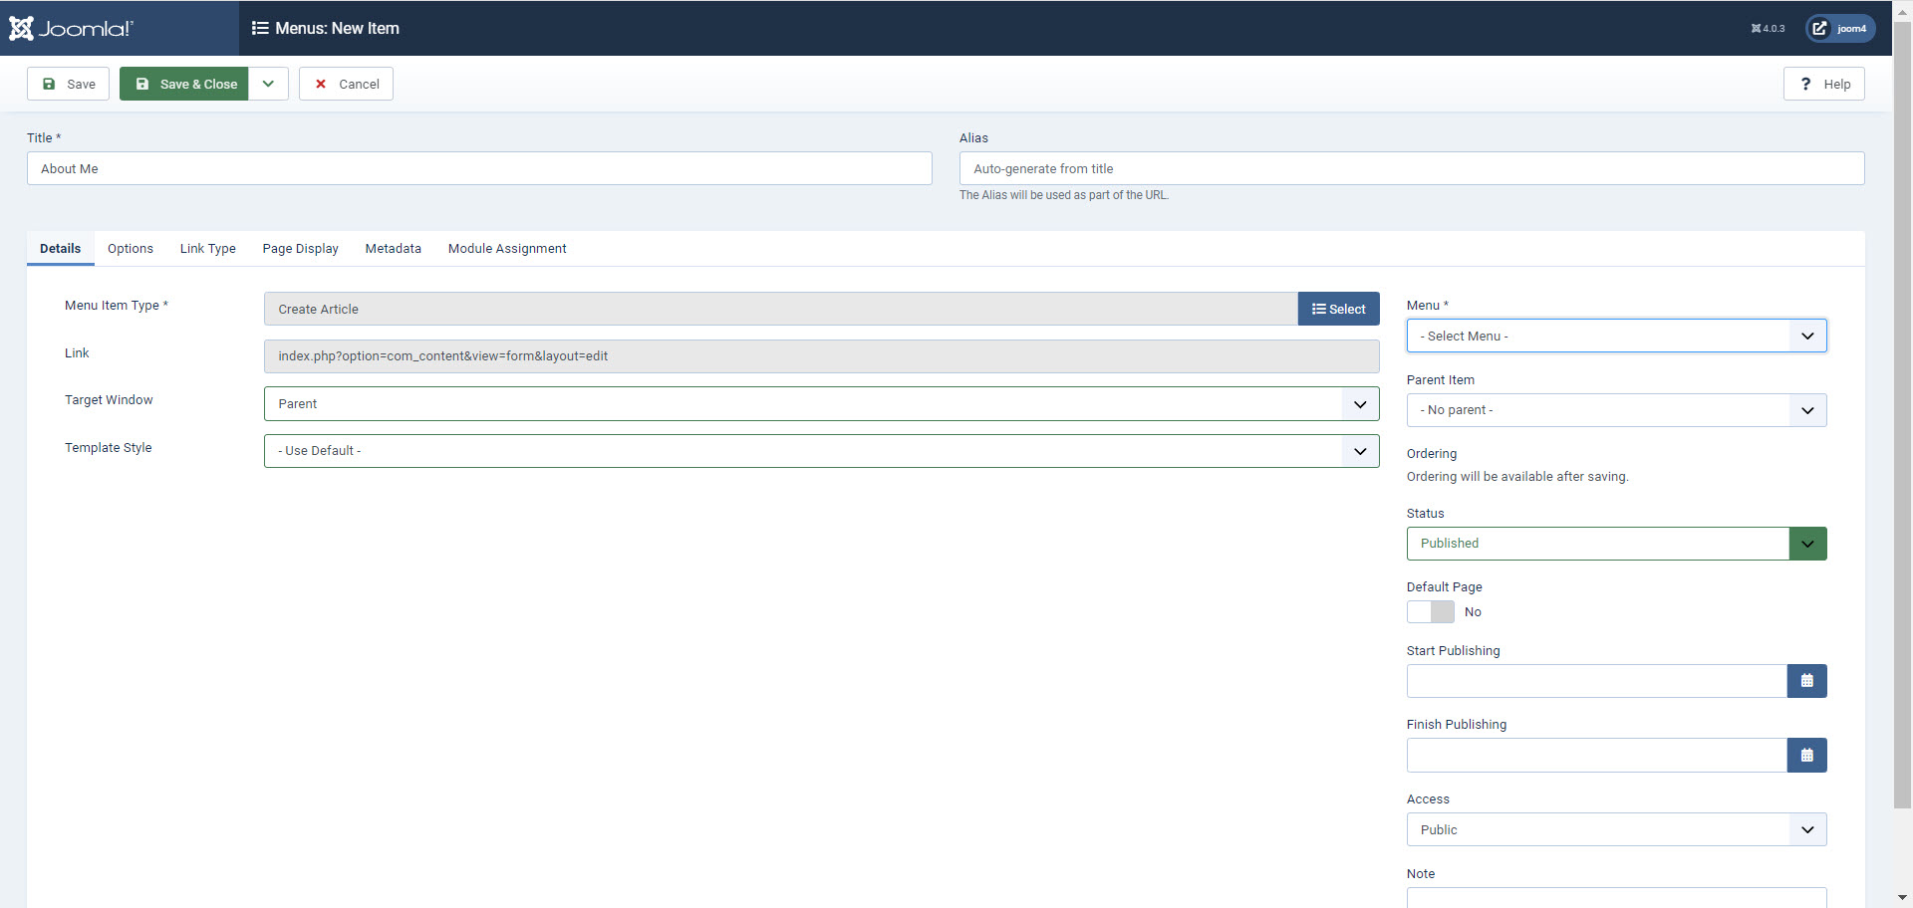This screenshot has width=1913, height=908.
Task: Click the Save & Close button
Action: click(185, 84)
